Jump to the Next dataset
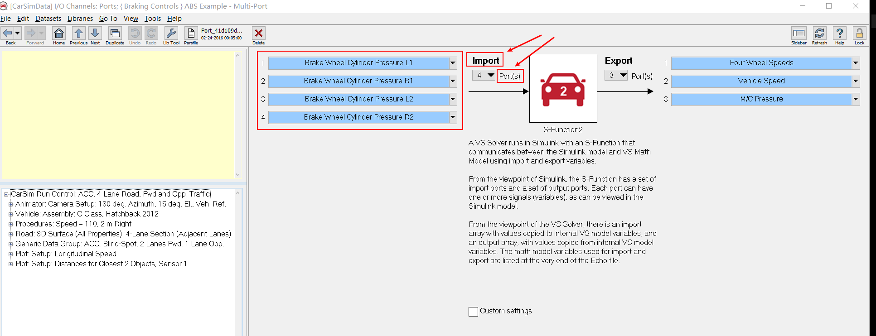Screen dimensions: 876x336 (x=95, y=33)
